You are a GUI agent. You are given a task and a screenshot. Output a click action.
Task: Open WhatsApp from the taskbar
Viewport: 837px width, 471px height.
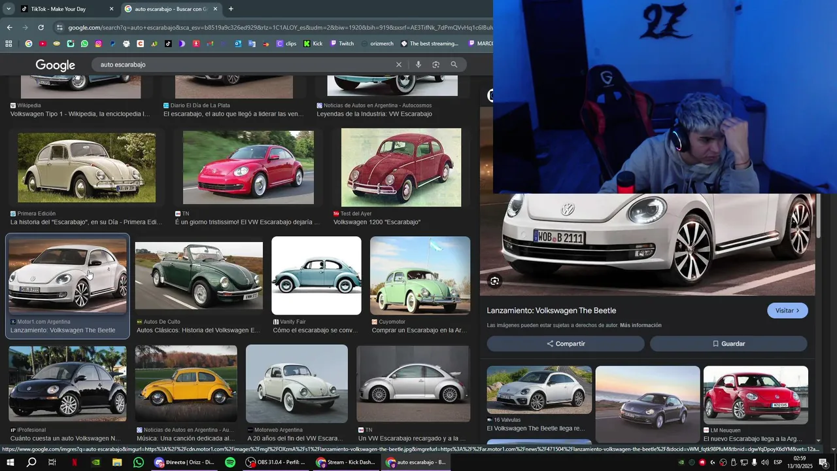139,462
